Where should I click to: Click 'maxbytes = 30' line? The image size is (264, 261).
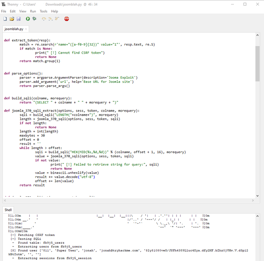coord(32,135)
